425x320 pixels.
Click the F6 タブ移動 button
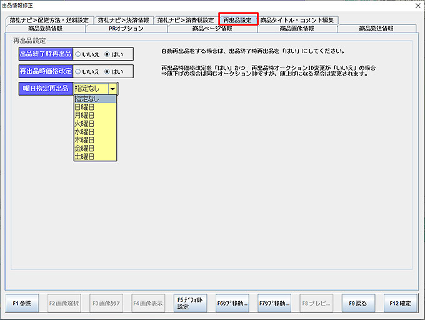tap(232, 303)
